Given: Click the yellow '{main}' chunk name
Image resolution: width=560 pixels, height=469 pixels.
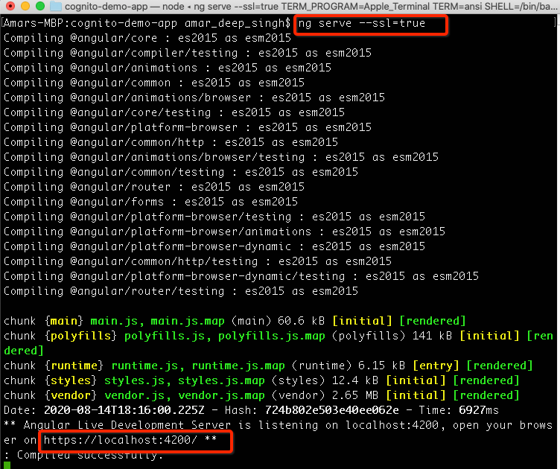Looking at the screenshot, I should coord(64,322).
